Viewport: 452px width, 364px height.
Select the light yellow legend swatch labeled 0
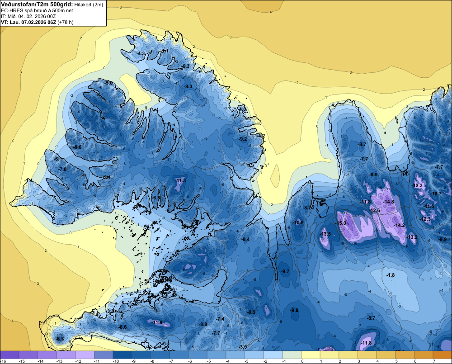point(310,355)
